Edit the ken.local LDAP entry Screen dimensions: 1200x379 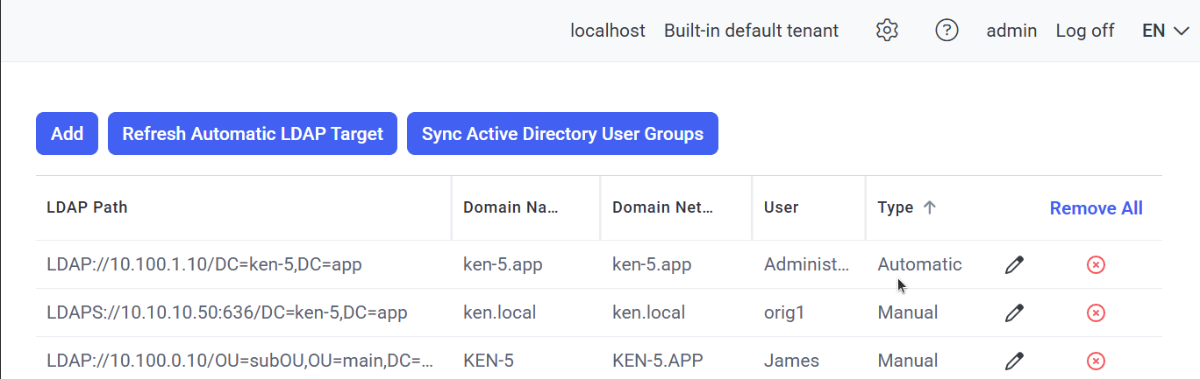click(x=1014, y=312)
